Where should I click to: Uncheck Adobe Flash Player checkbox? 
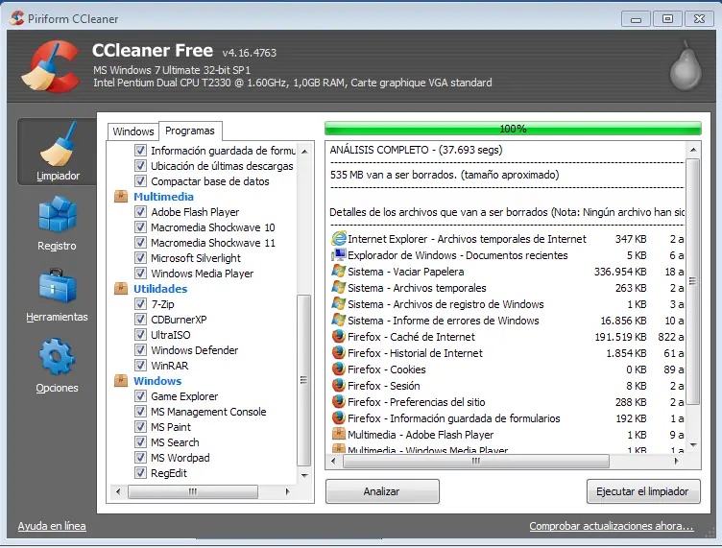tap(140, 212)
